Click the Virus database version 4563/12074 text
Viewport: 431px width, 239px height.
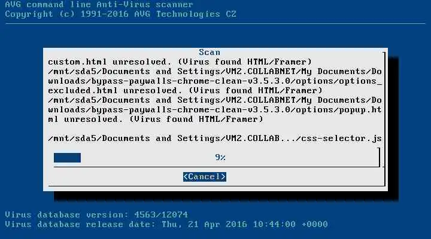pyautogui.click(x=96, y=215)
